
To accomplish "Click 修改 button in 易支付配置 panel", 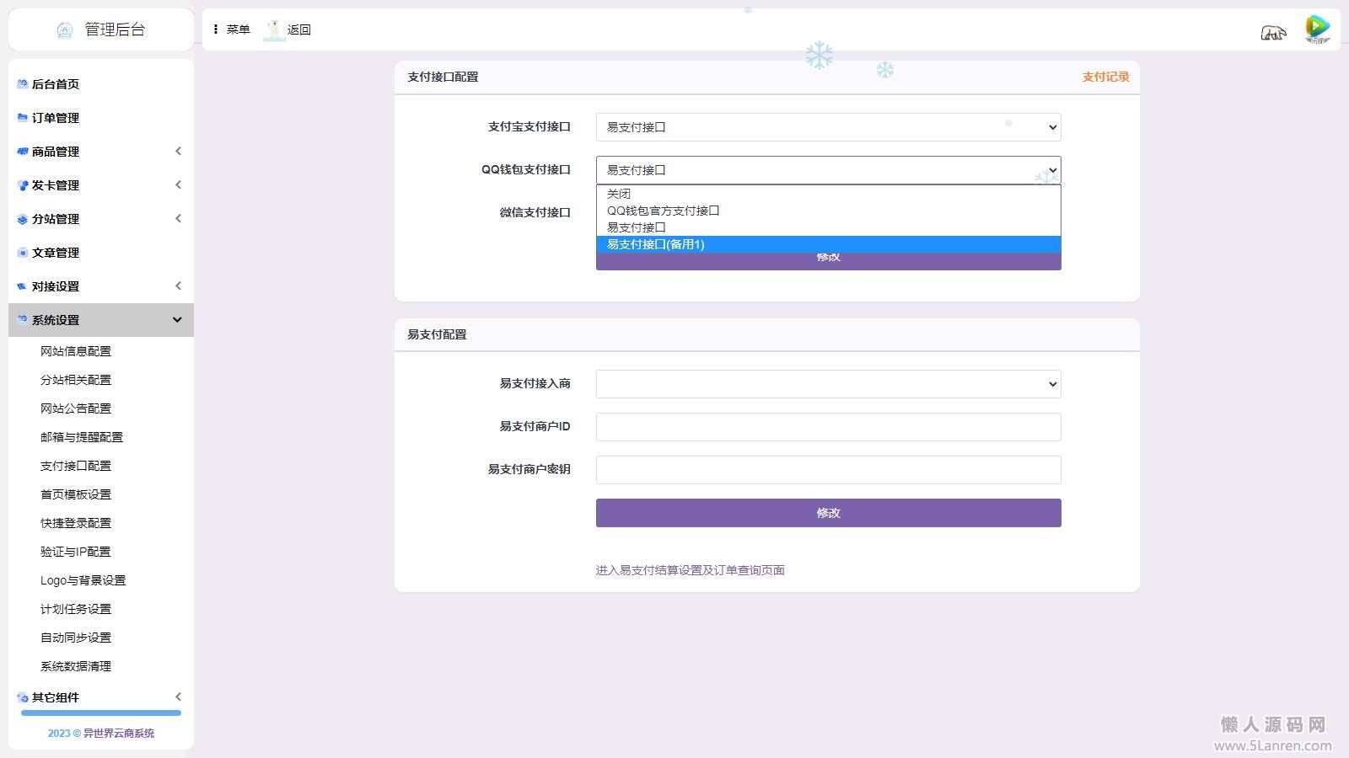I will coord(828,513).
